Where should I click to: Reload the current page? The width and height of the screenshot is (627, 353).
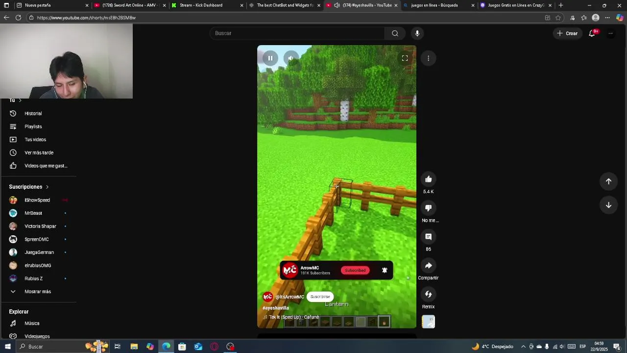coord(18,18)
